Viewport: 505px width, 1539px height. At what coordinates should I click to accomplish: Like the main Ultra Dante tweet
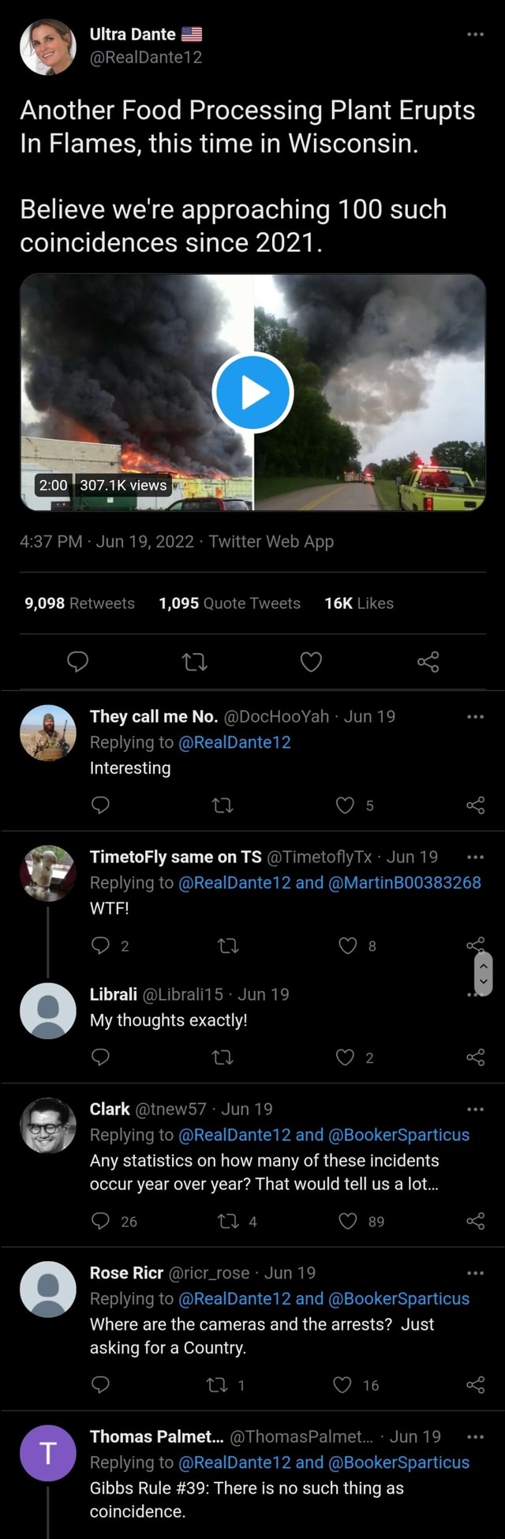click(311, 661)
